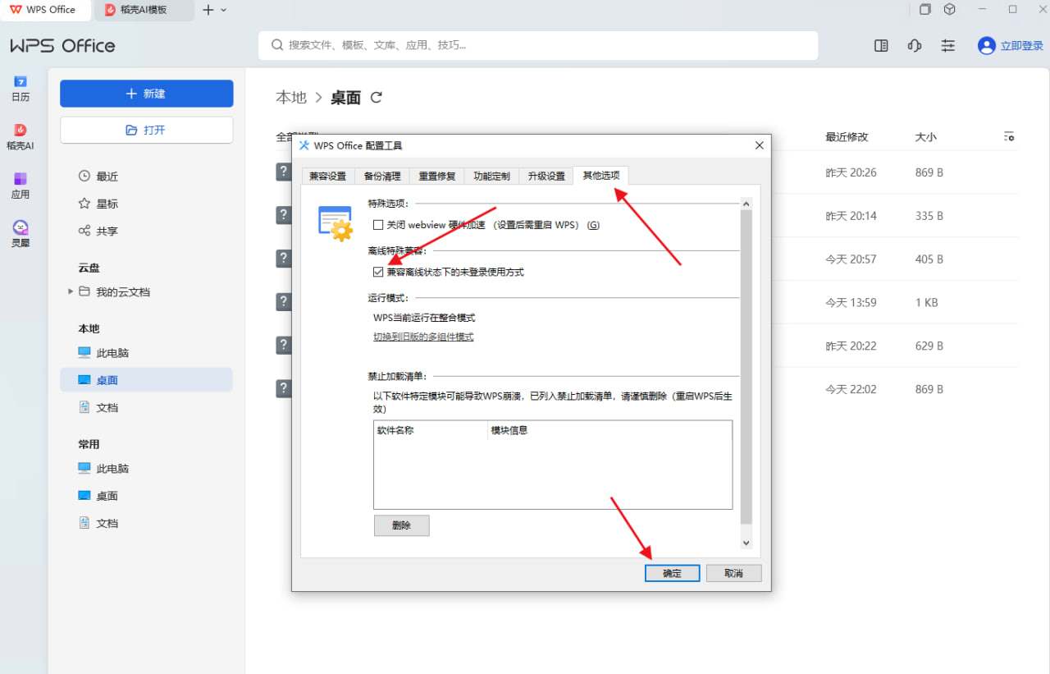Select the file modified 今天 22:02
This screenshot has width=1050, height=674.
(x=647, y=389)
